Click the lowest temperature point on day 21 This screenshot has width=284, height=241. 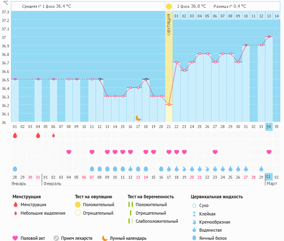pyautogui.click(x=169, y=105)
